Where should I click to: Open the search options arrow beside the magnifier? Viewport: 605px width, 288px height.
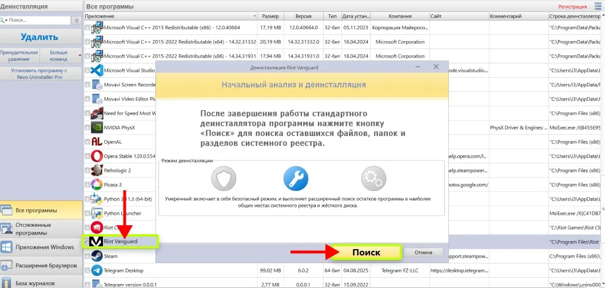(6, 20)
